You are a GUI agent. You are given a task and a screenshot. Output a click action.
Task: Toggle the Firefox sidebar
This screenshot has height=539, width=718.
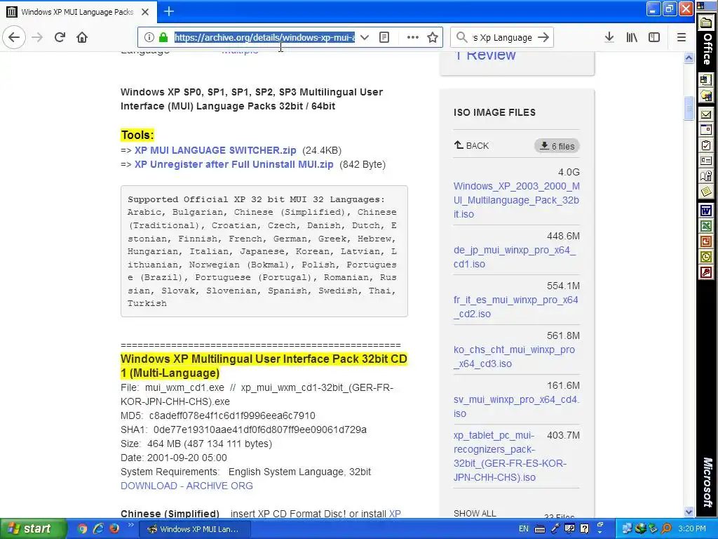654,37
